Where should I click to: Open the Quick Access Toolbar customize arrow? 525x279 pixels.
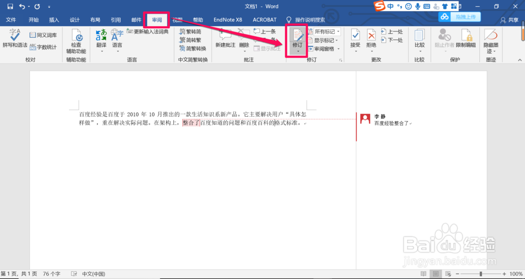tap(49, 7)
